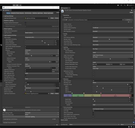
Task: Click the URP asset icon in Inspector header
Action: (x=62, y=11)
